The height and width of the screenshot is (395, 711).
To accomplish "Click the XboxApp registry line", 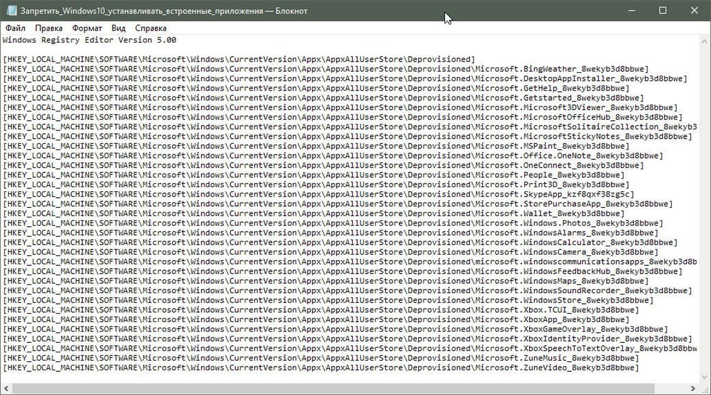I will pos(316,319).
